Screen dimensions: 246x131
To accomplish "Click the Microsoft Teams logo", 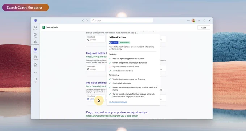I will 35,21.
